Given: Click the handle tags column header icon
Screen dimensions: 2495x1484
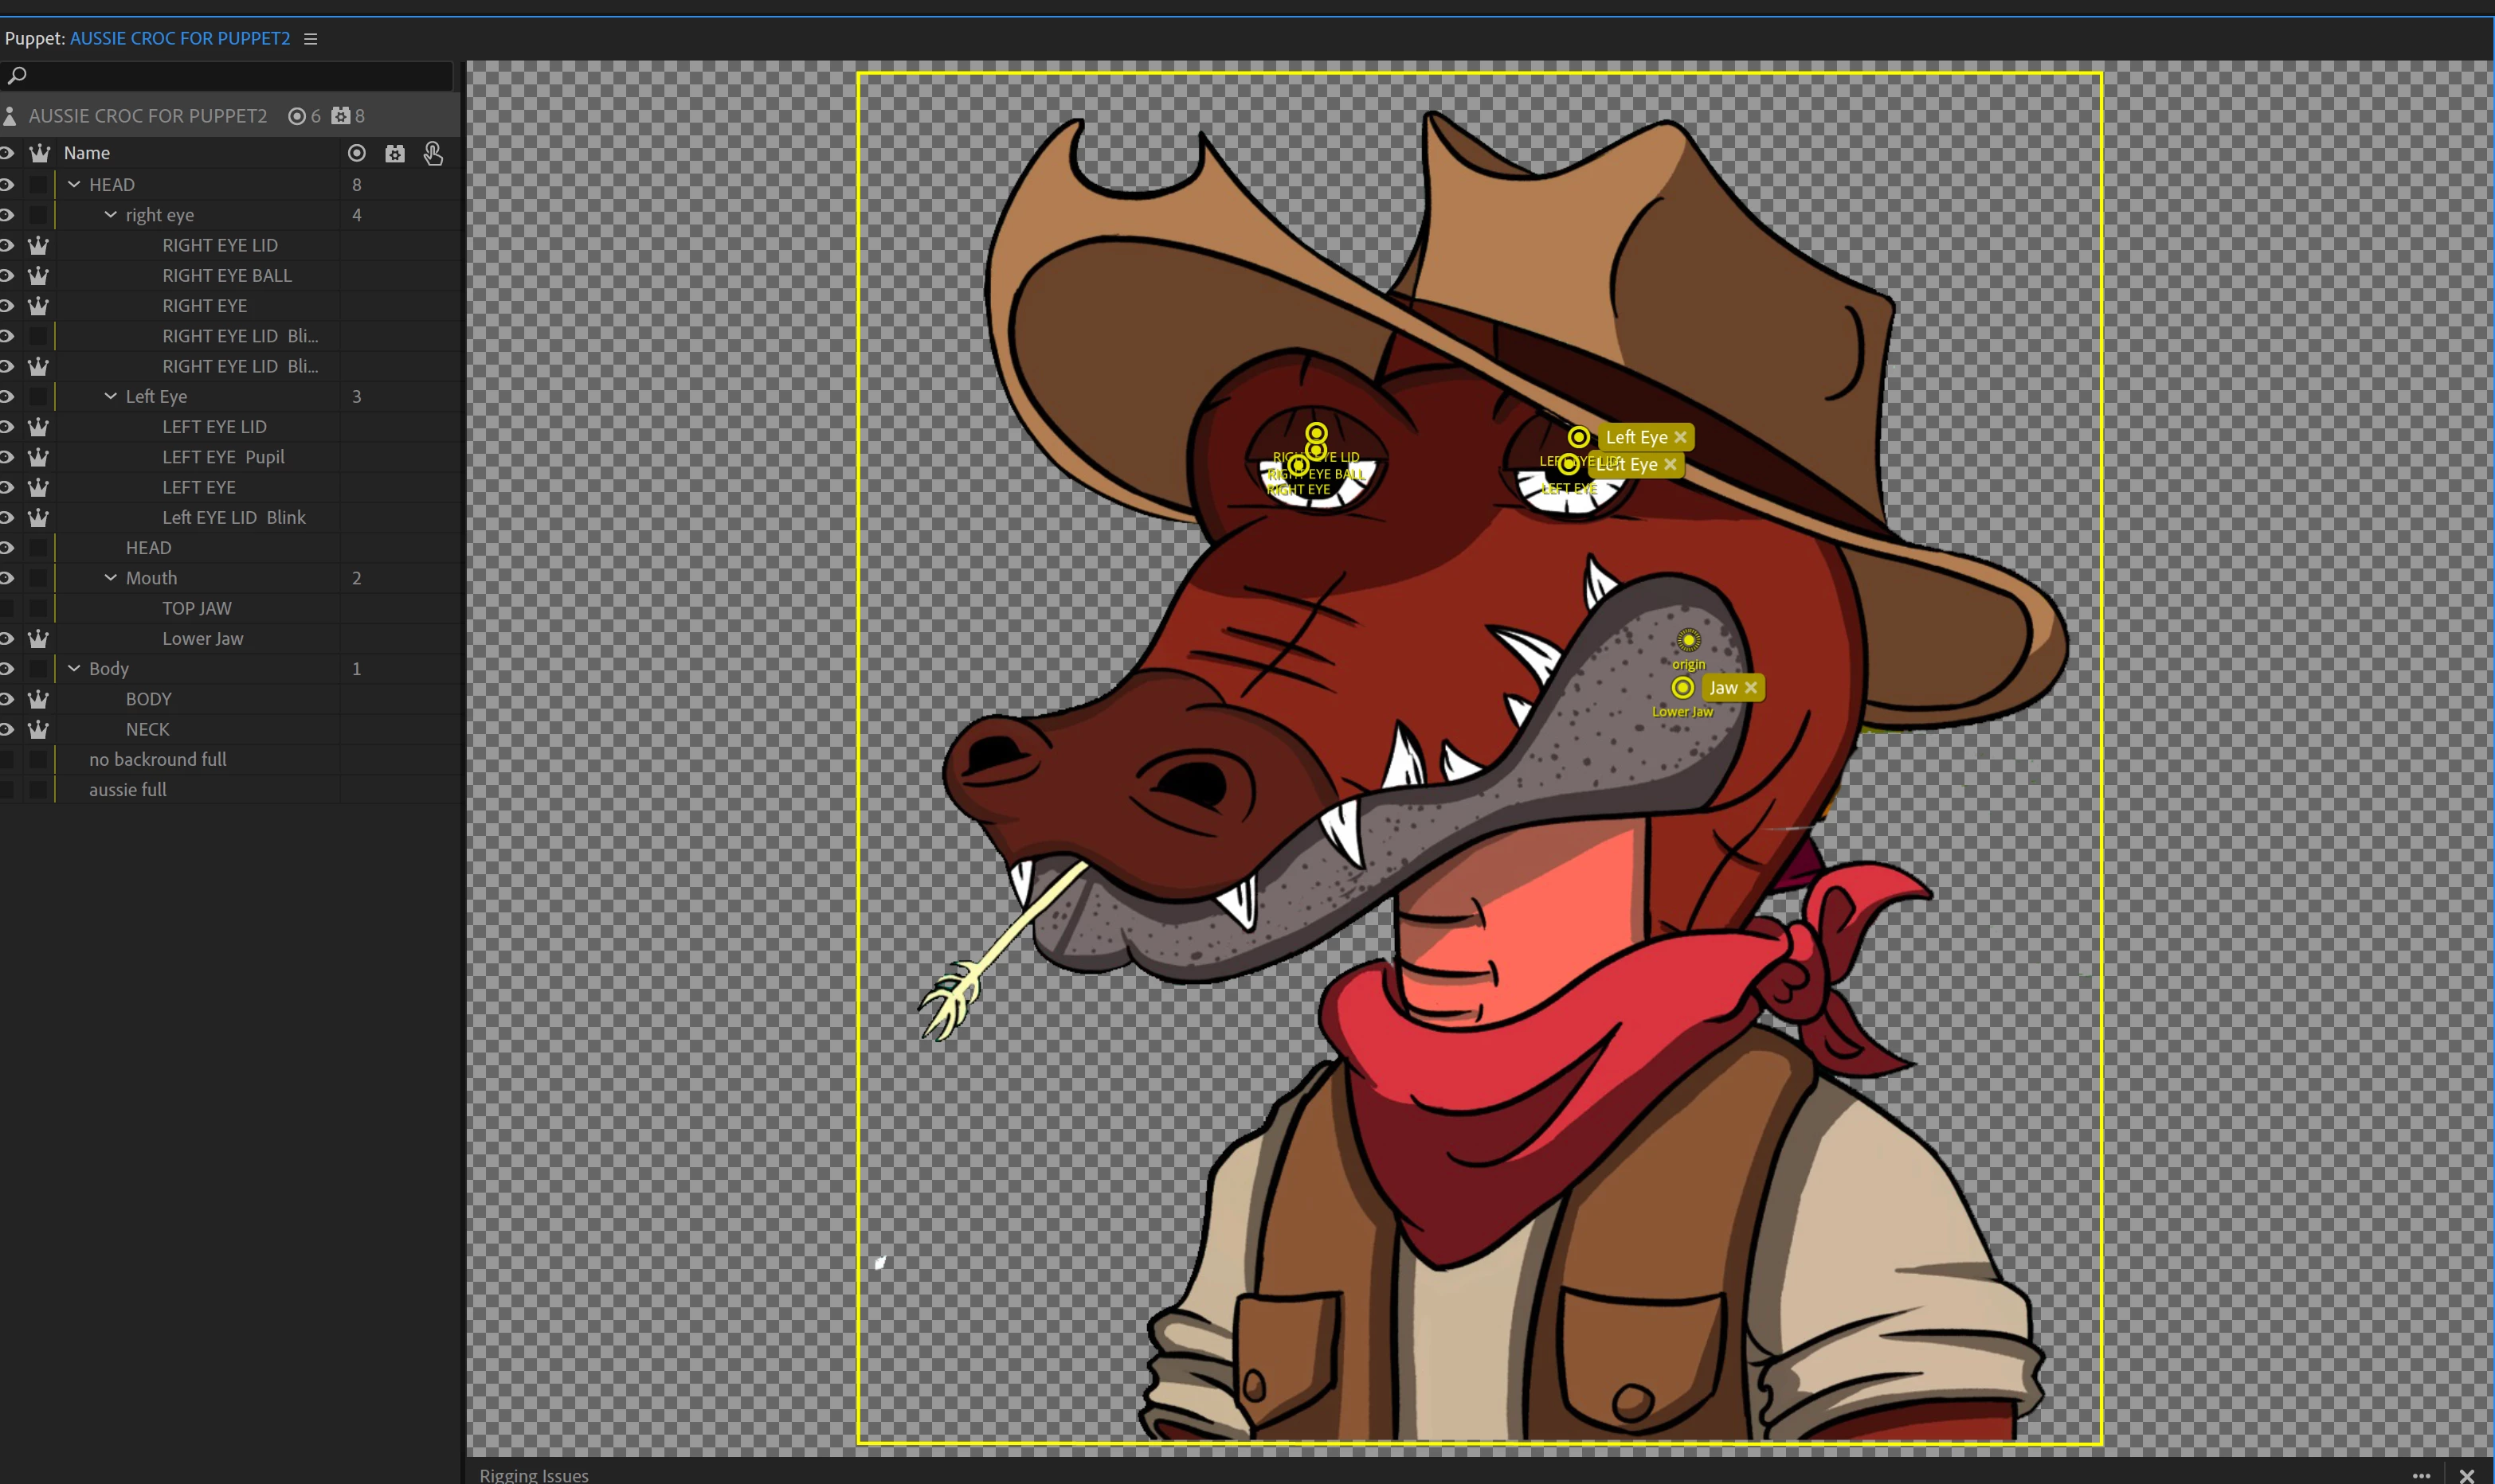Looking at the screenshot, I should tap(356, 153).
